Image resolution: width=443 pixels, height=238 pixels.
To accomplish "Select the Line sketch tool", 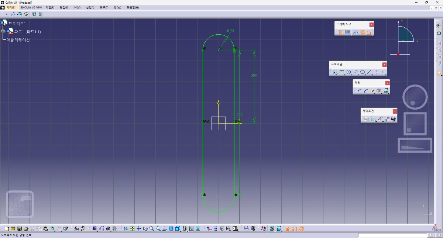I will point(369,72).
